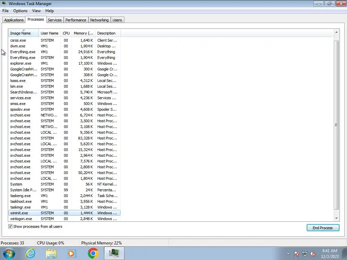The width and height of the screenshot is (347, 260).
Task: Select svchost.exe using 9,356 K memory
Action: 64,132
